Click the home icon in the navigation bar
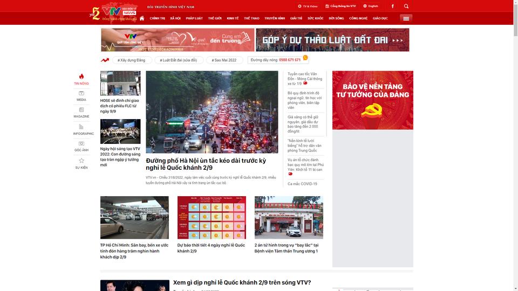Image resolution: width=518 pixels, height=291 pixels. (x=142, y=18)
